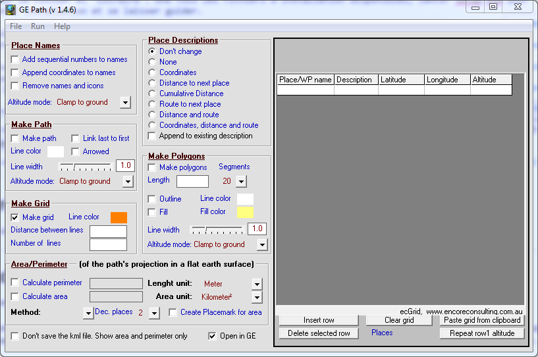Click the Description column header
This screenshot has height=357, width=538.
point(356,80)
